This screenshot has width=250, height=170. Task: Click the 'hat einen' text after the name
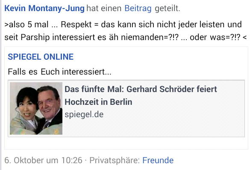pos(104,9)
